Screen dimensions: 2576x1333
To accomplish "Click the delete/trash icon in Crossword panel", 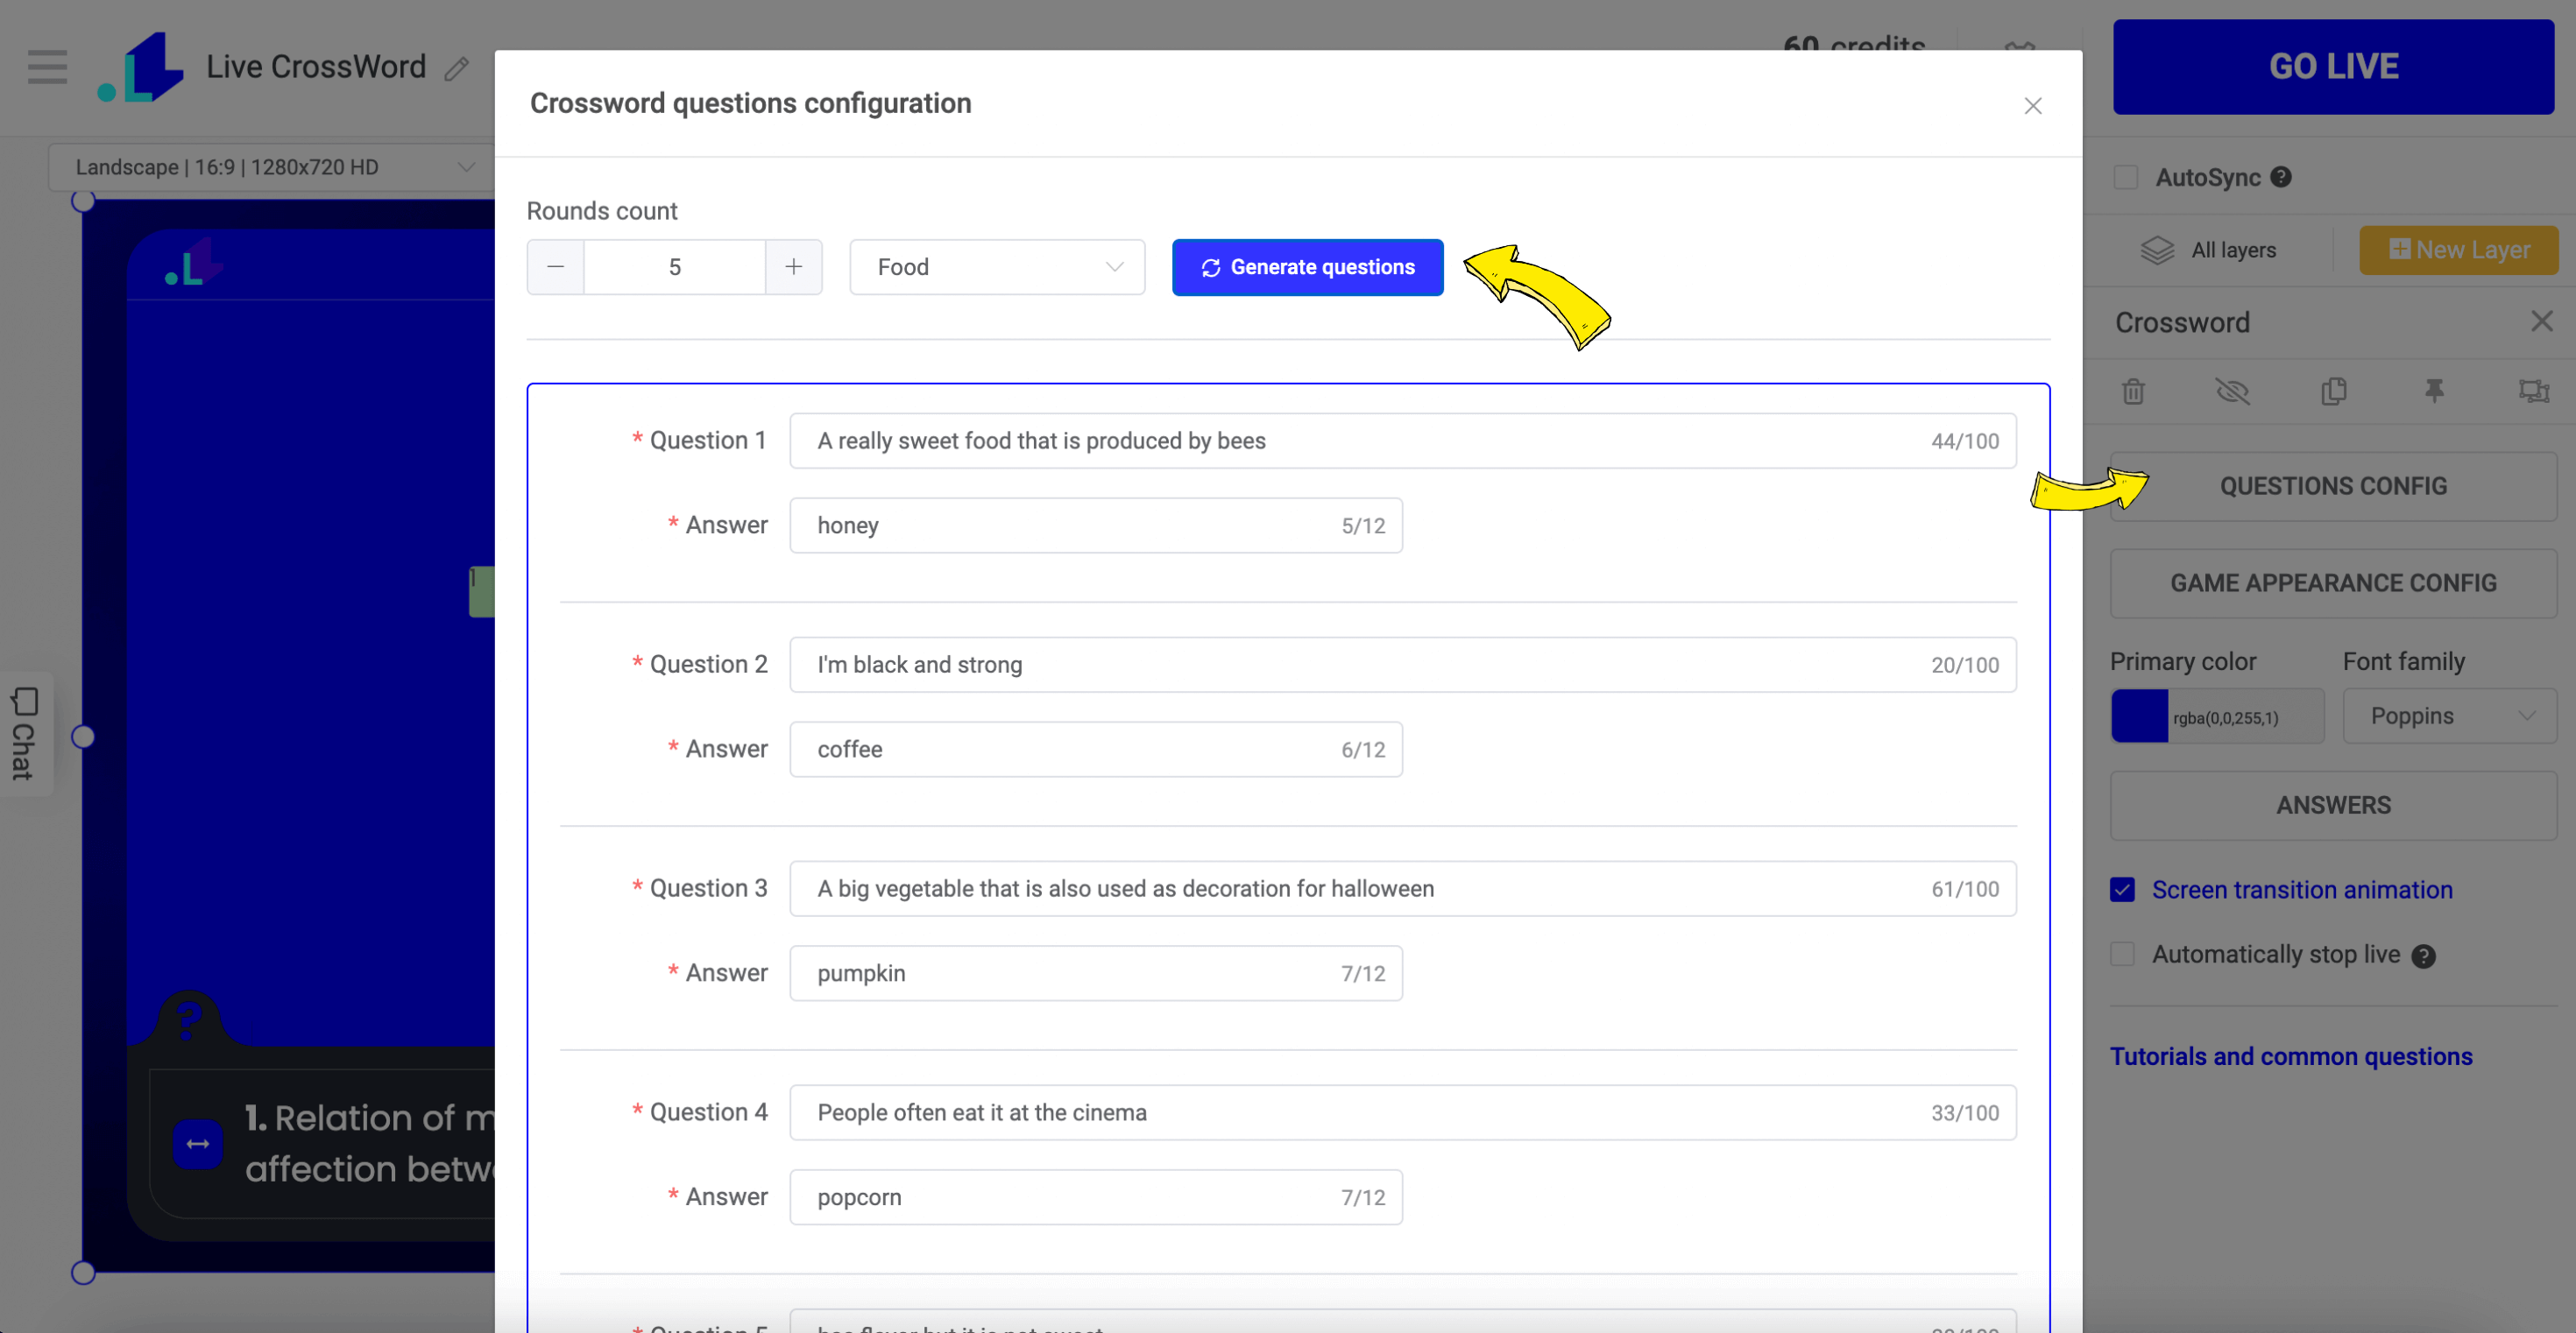I will pyautogui.click(x=2134, y=391).
